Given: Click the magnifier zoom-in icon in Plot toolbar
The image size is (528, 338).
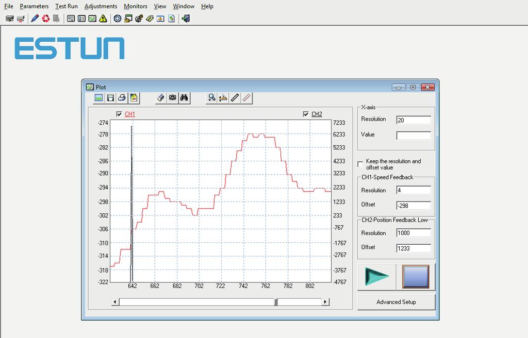Looking at the screenshot, I should point(211,98).
